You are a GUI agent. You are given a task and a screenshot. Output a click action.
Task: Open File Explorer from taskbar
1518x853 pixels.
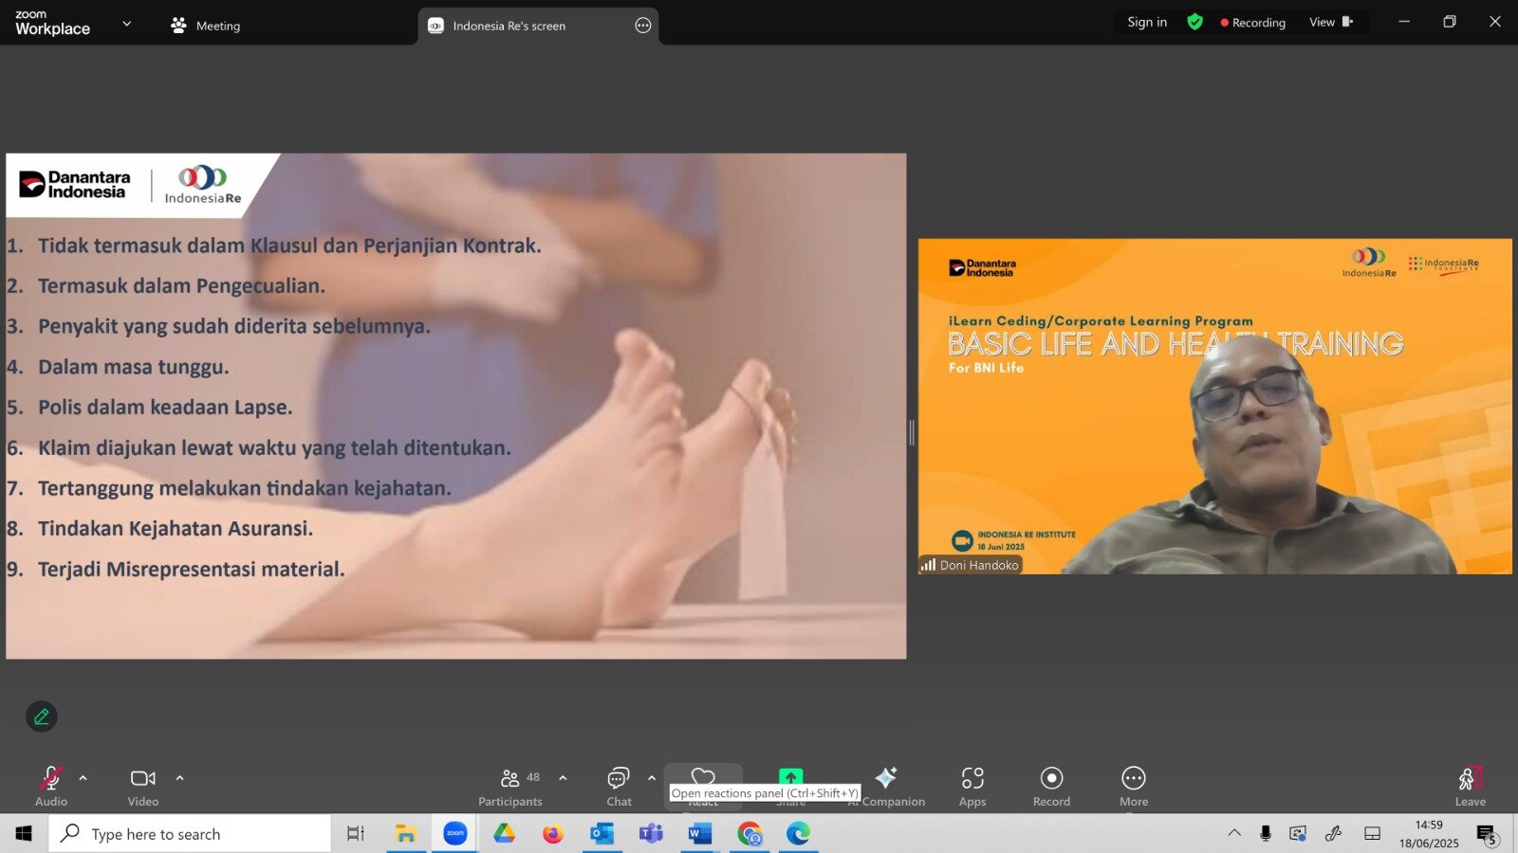click(x=406, y=833)
